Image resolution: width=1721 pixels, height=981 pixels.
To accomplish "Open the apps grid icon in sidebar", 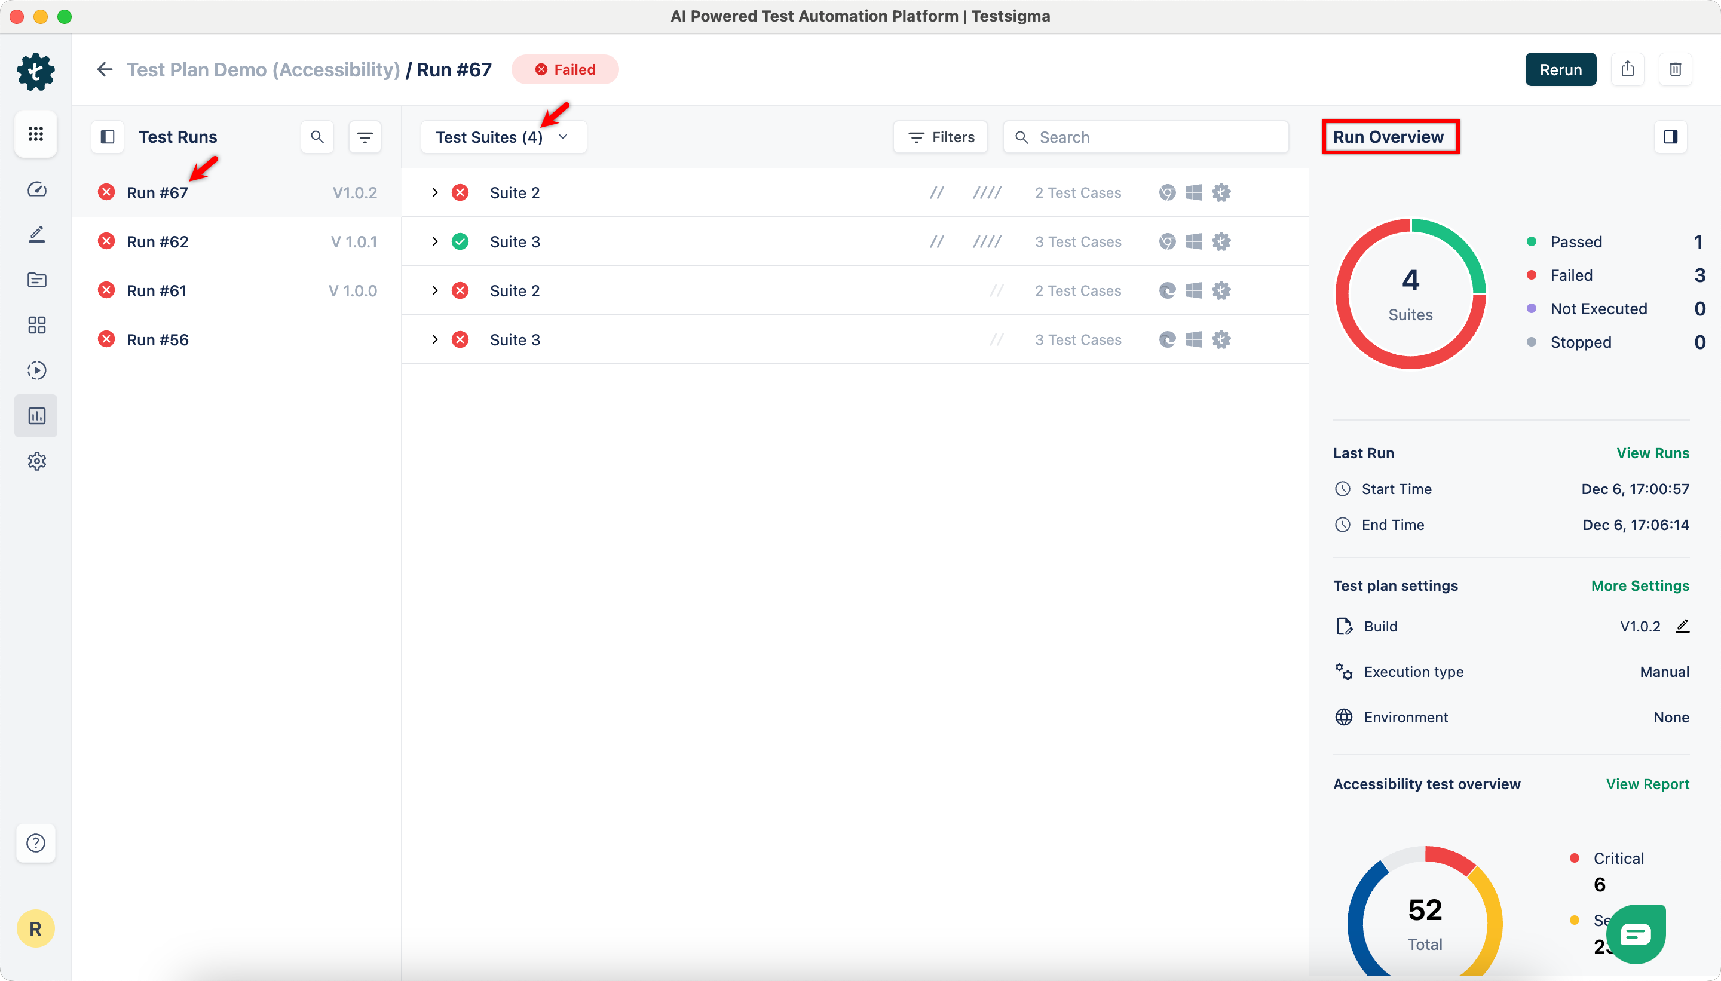I will point(36,134).
